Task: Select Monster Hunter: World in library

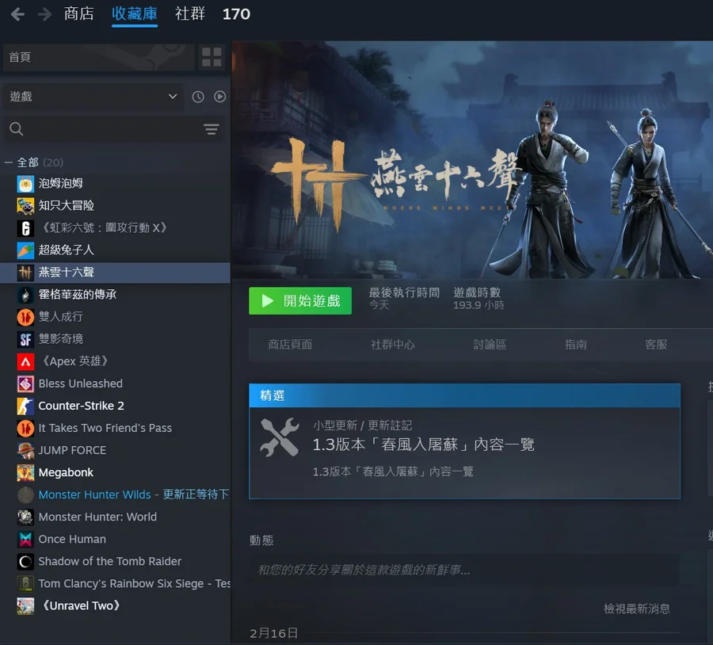Action: 97,517
